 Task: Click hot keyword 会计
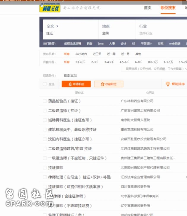coord(123,44)
